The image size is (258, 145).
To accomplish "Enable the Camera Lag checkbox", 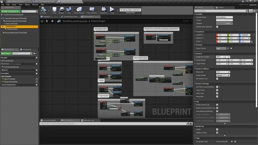I will tap(217, 105).
